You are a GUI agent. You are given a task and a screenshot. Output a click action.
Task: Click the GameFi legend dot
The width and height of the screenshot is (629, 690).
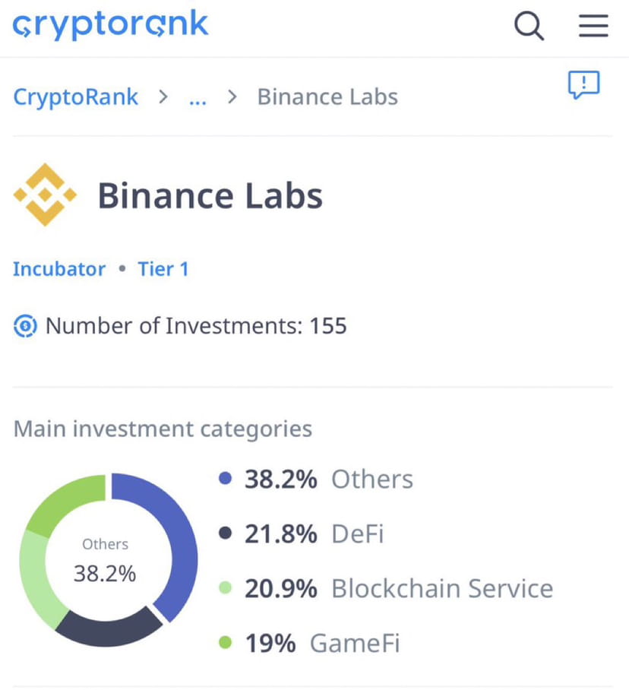click(225, 642)
